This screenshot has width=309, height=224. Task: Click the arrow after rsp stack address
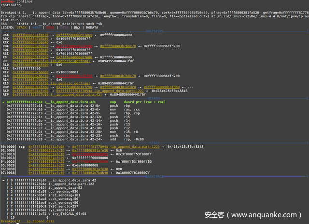pyautogui.click(x=69, y=146)
